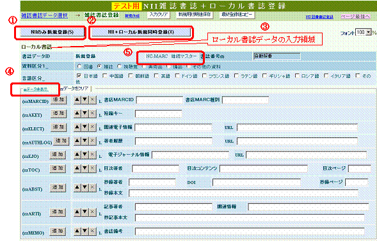Focus the DOI input field
377x241 pixels.
tap(256, 182)
